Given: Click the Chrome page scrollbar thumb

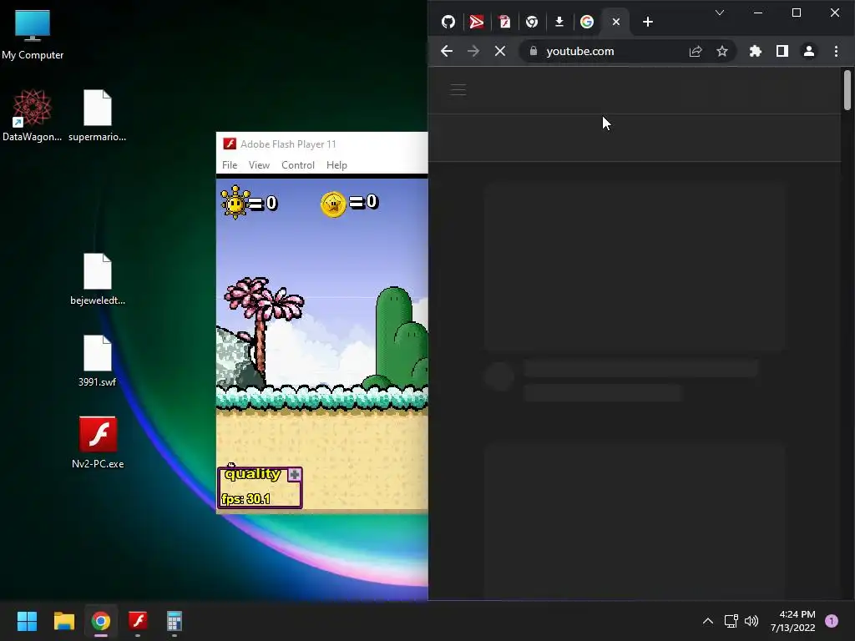Looking at the screenshot, I should point(847,90).
